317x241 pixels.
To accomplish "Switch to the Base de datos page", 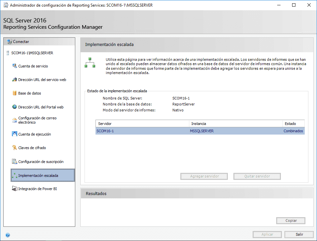I will click(x=30, y=93).
